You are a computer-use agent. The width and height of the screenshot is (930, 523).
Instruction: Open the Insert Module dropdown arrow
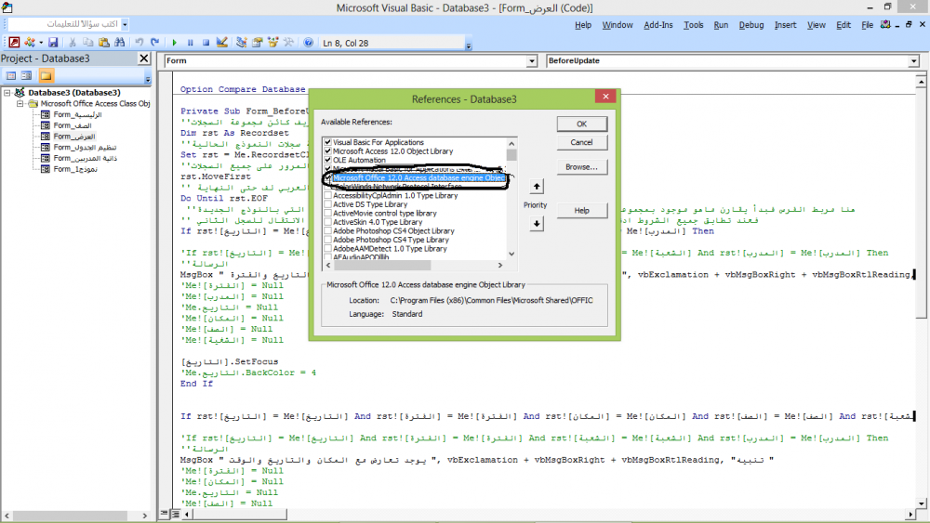point(40,43)
